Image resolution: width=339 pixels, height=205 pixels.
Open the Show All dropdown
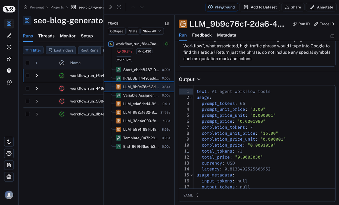[x=152, y=31]
